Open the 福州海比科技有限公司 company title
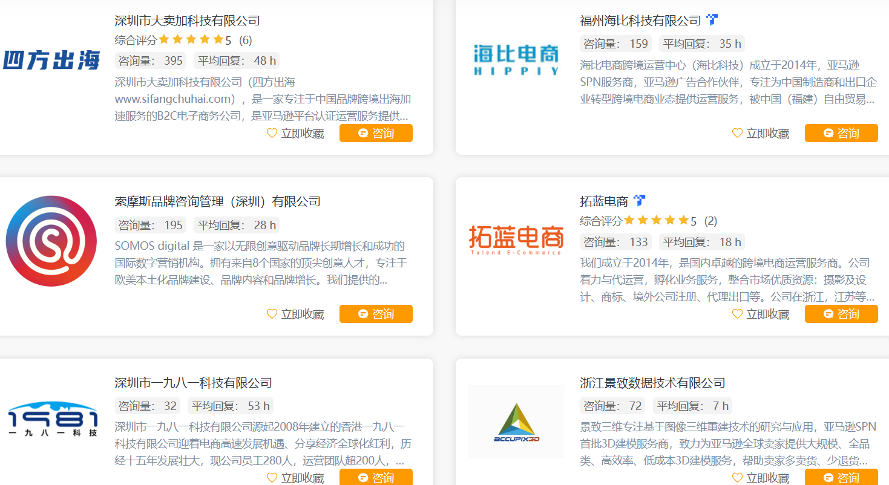This screenshot has height=485, width=889. (x=640, y=21)
